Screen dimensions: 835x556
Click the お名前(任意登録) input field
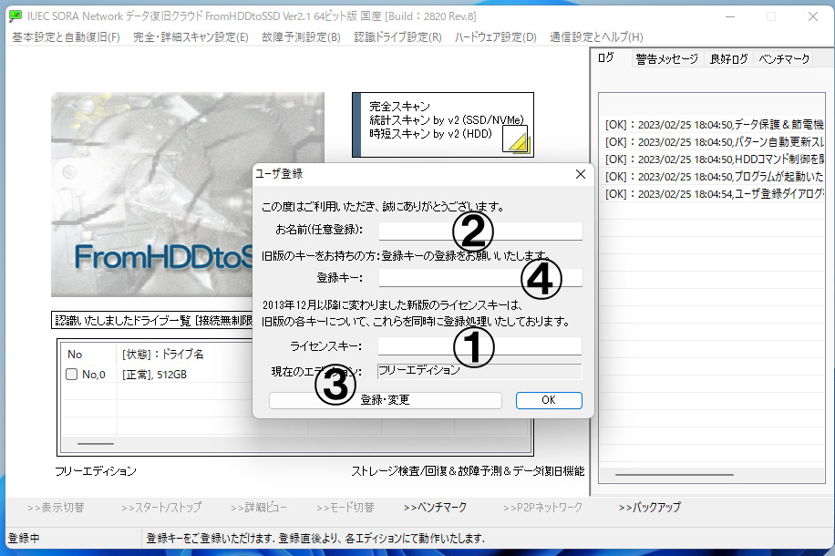(x=480, y=230)
